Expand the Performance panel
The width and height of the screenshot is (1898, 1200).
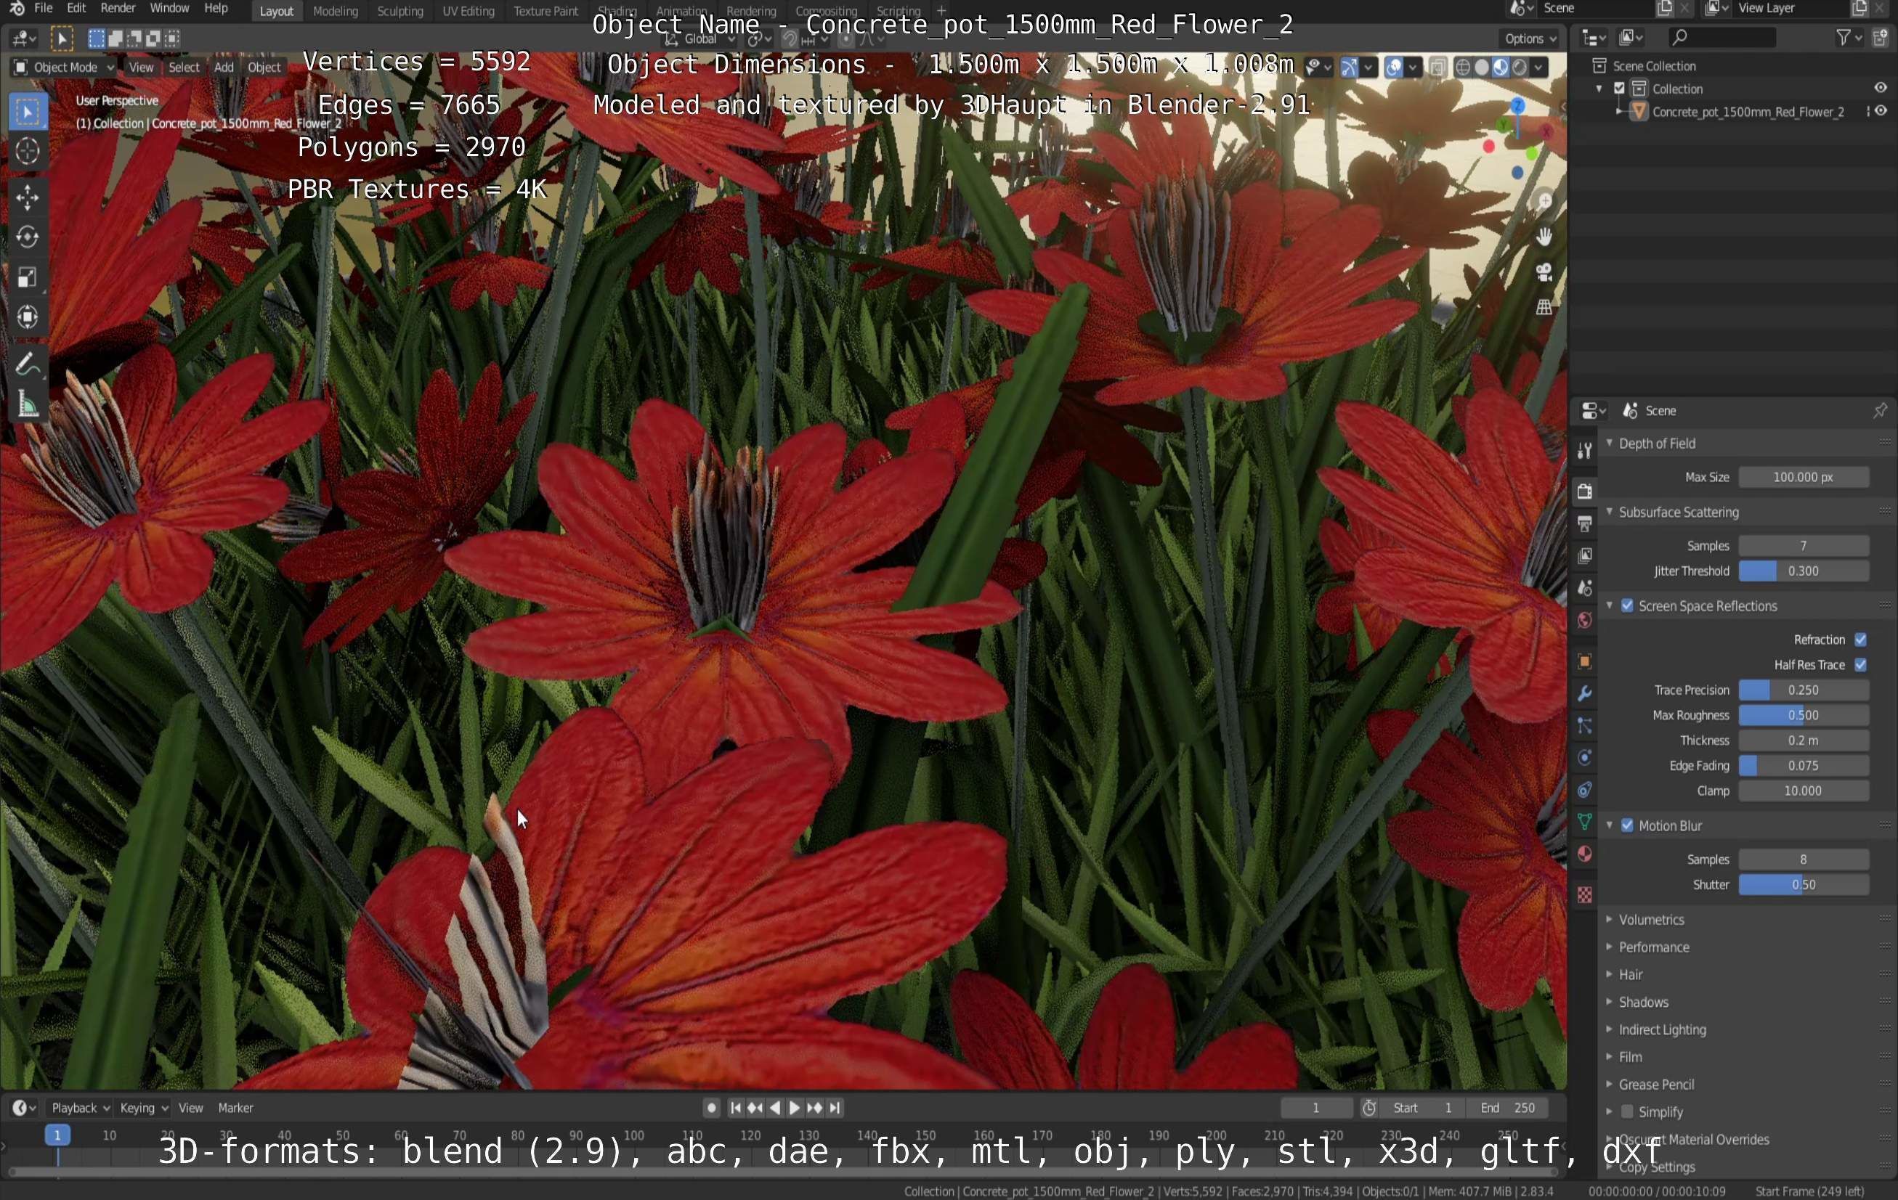click(1610, 947)
